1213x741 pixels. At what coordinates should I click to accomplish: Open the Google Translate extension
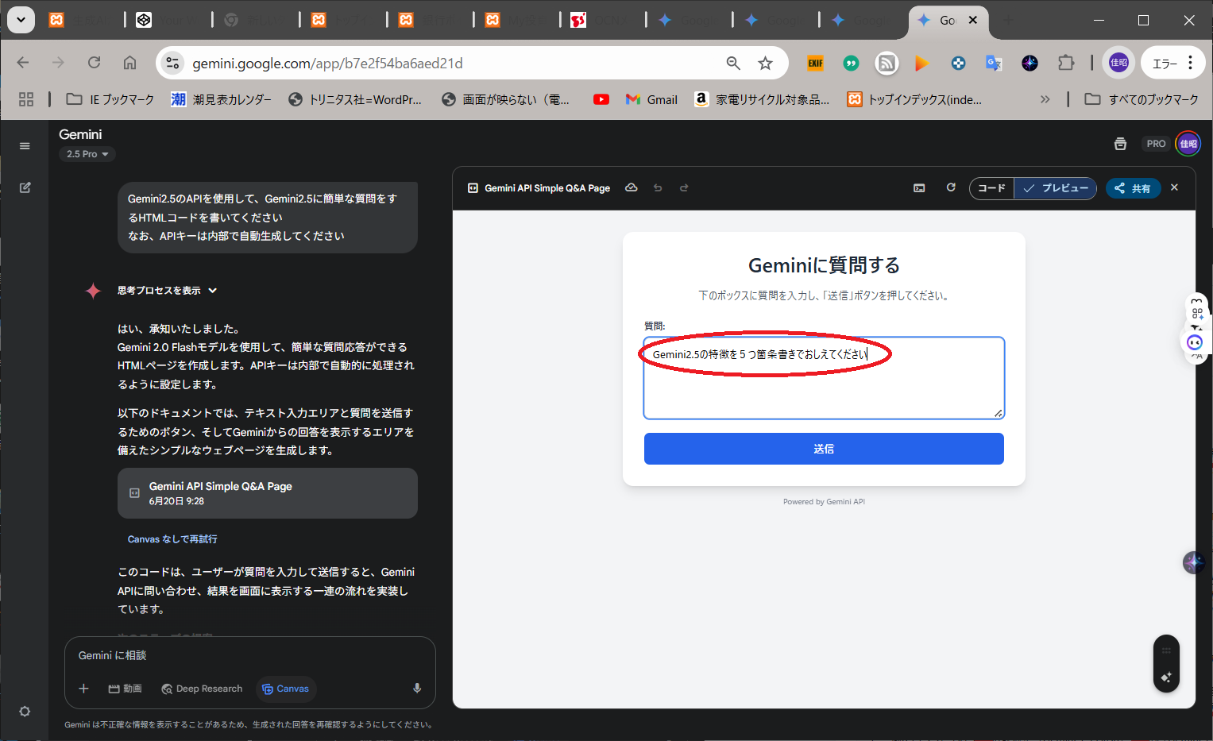[x=994, y=64]
